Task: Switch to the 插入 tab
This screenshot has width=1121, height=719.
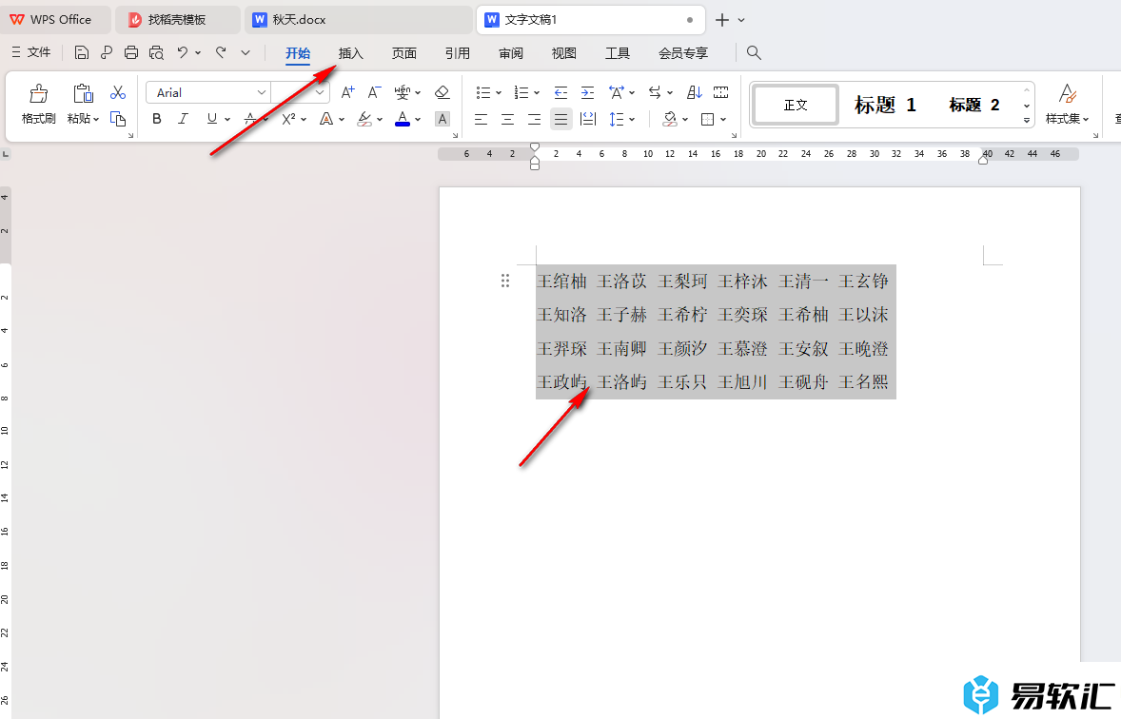Action: tap(350, 53)
